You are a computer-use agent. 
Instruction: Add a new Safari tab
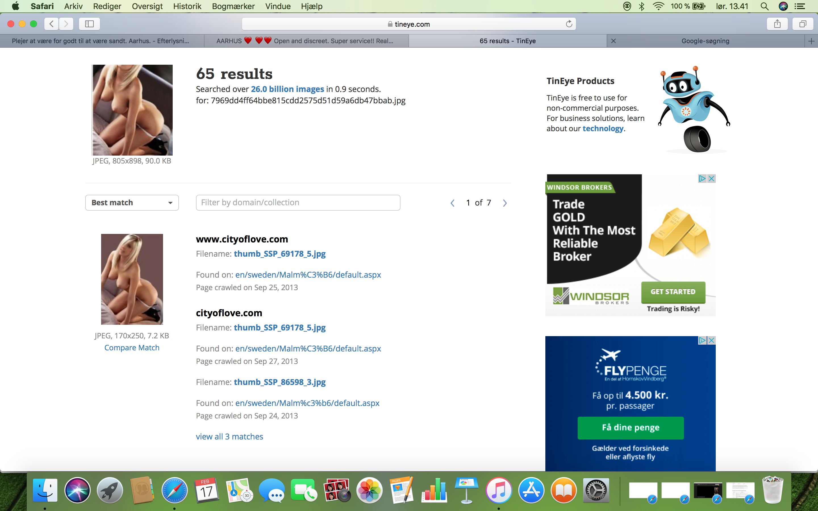[811, 41]
